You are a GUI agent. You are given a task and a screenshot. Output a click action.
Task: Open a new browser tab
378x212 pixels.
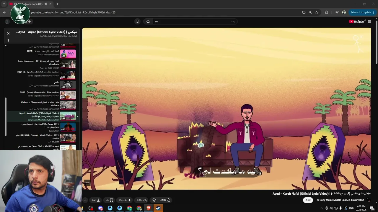click(57, 4)
